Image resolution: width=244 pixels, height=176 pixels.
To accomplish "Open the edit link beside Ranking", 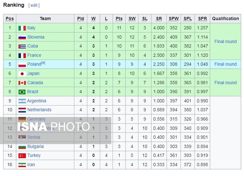I will point(34,5).
